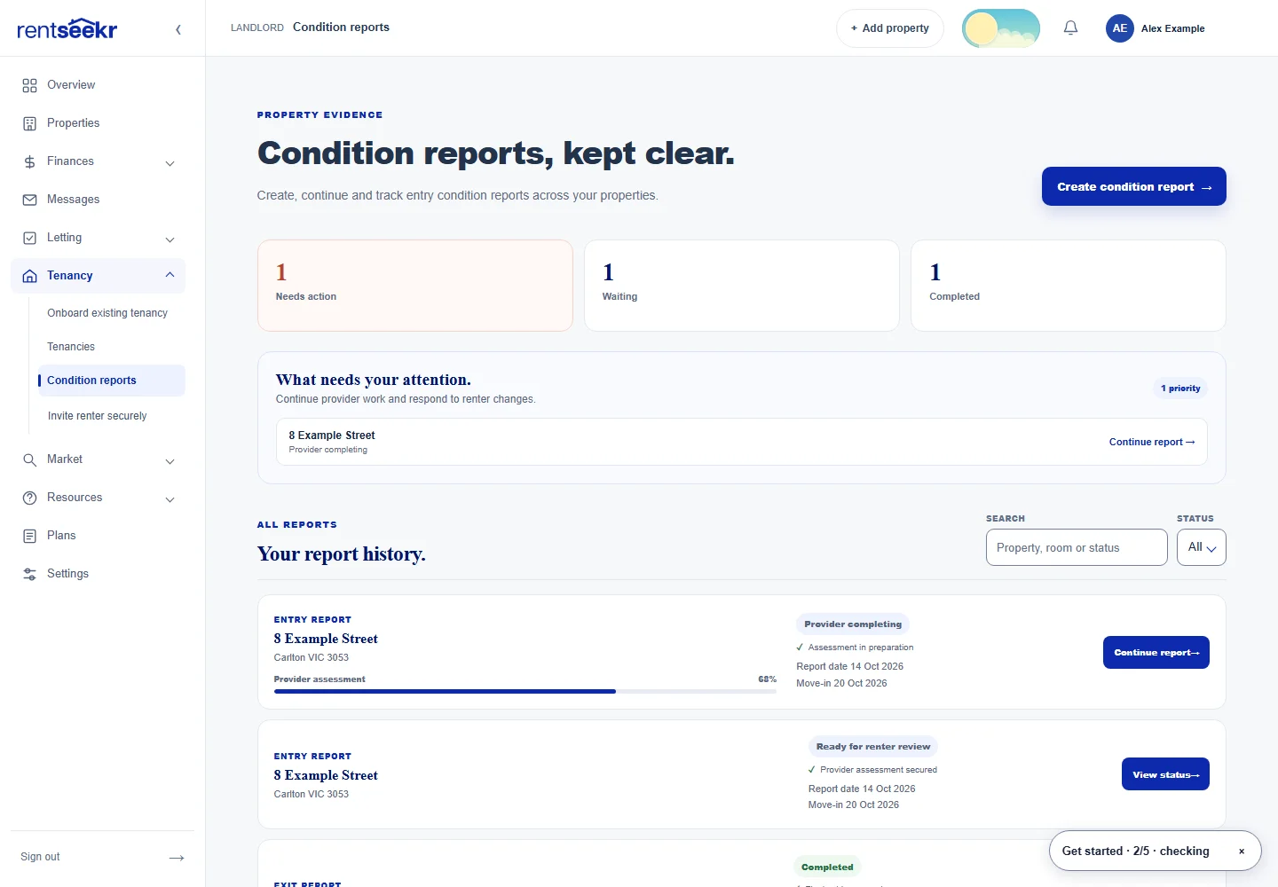The width and height of the screenshot is (1278, 887).
Task: Collapse the sidebar with the chevron
Action: tap(178, 29)
